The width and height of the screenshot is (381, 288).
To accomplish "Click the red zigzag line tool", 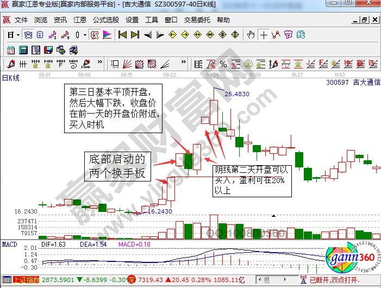I will [x=276, y=35].
